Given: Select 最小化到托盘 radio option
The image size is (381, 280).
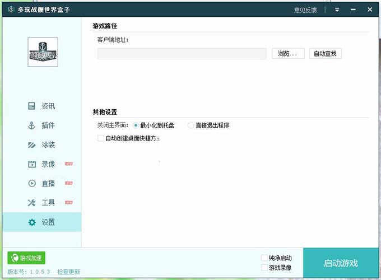Looking at the screenshot, I should click(x=136, y=125).
